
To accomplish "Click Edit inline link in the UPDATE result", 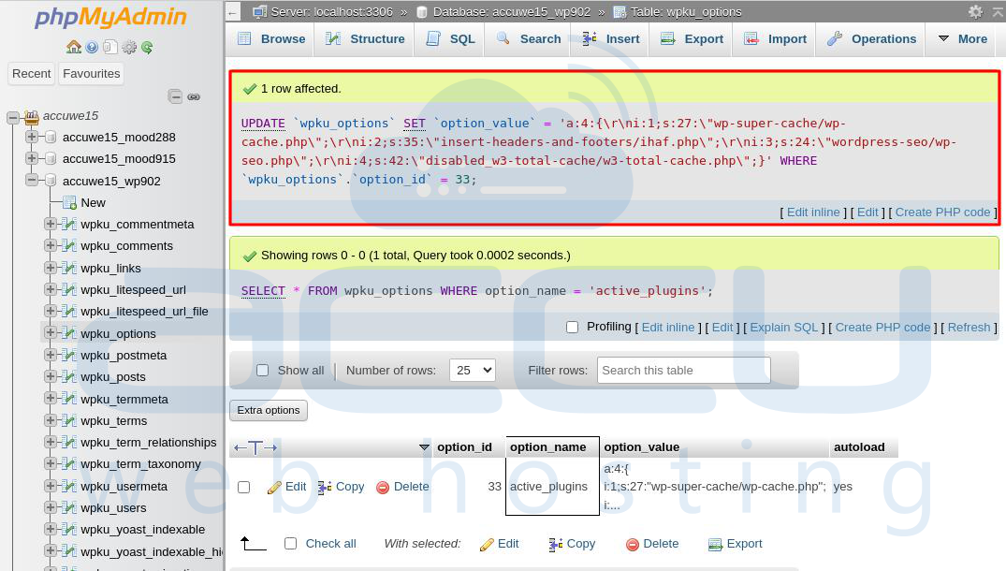I will tap(813, 212).
